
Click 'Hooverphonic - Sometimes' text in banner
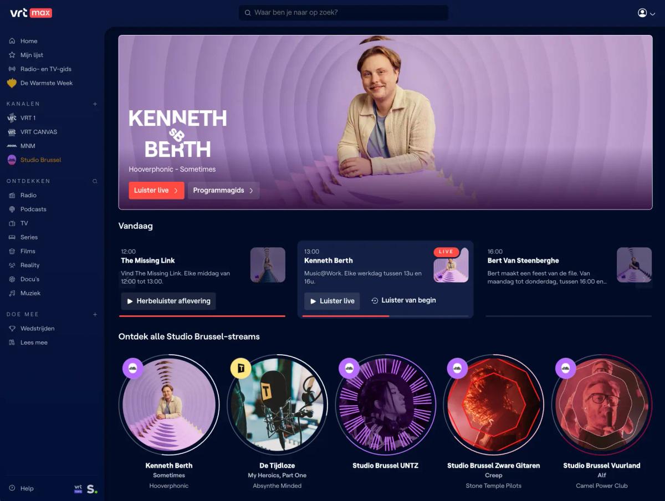click(172, 169)
